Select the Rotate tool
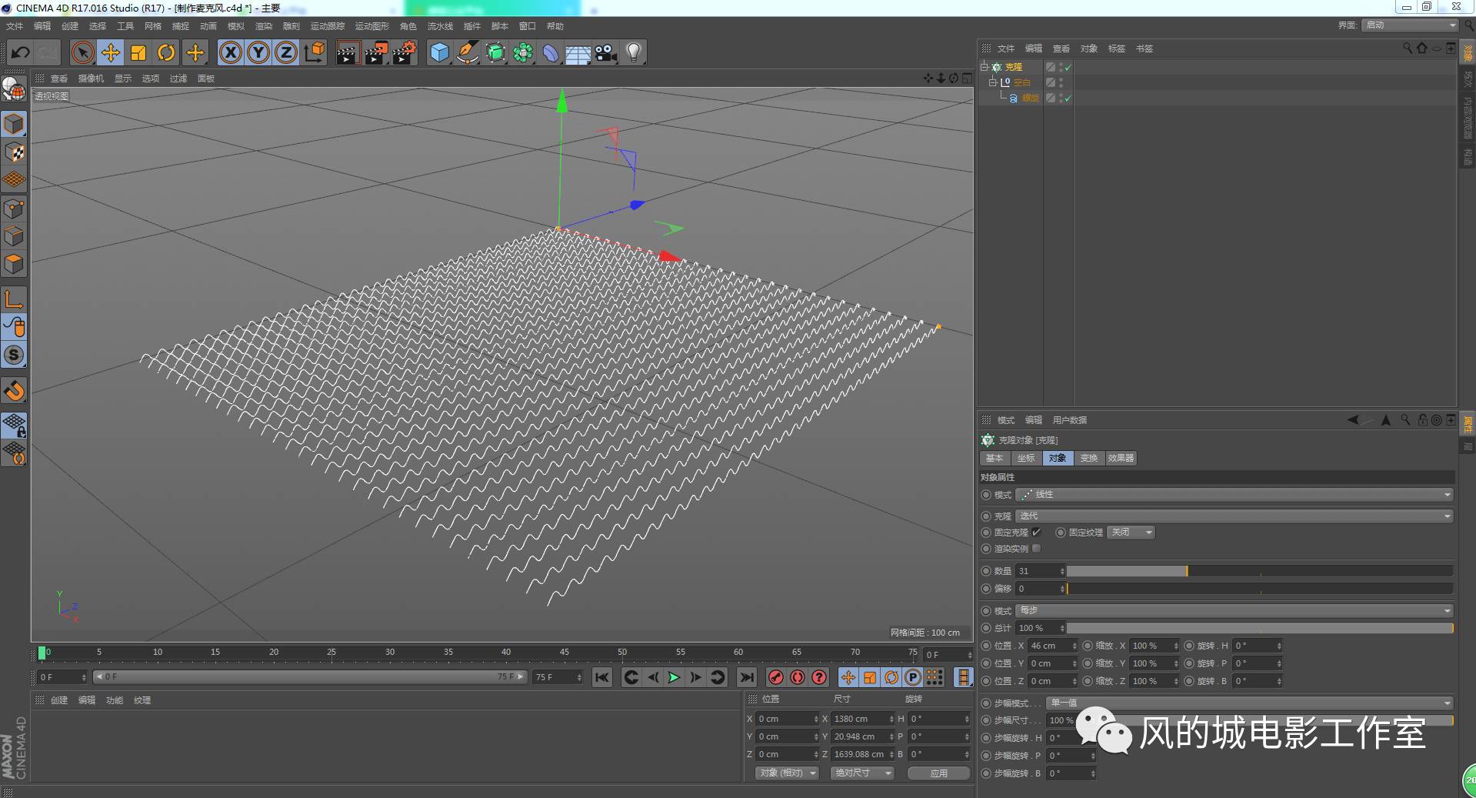Screen dimensions: 1476x798 tap(166, 52)
